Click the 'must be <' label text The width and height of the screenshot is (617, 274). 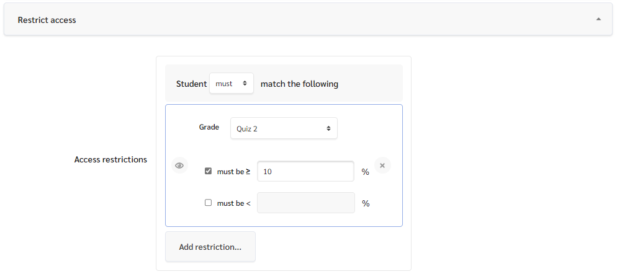[x=234, y=203]
